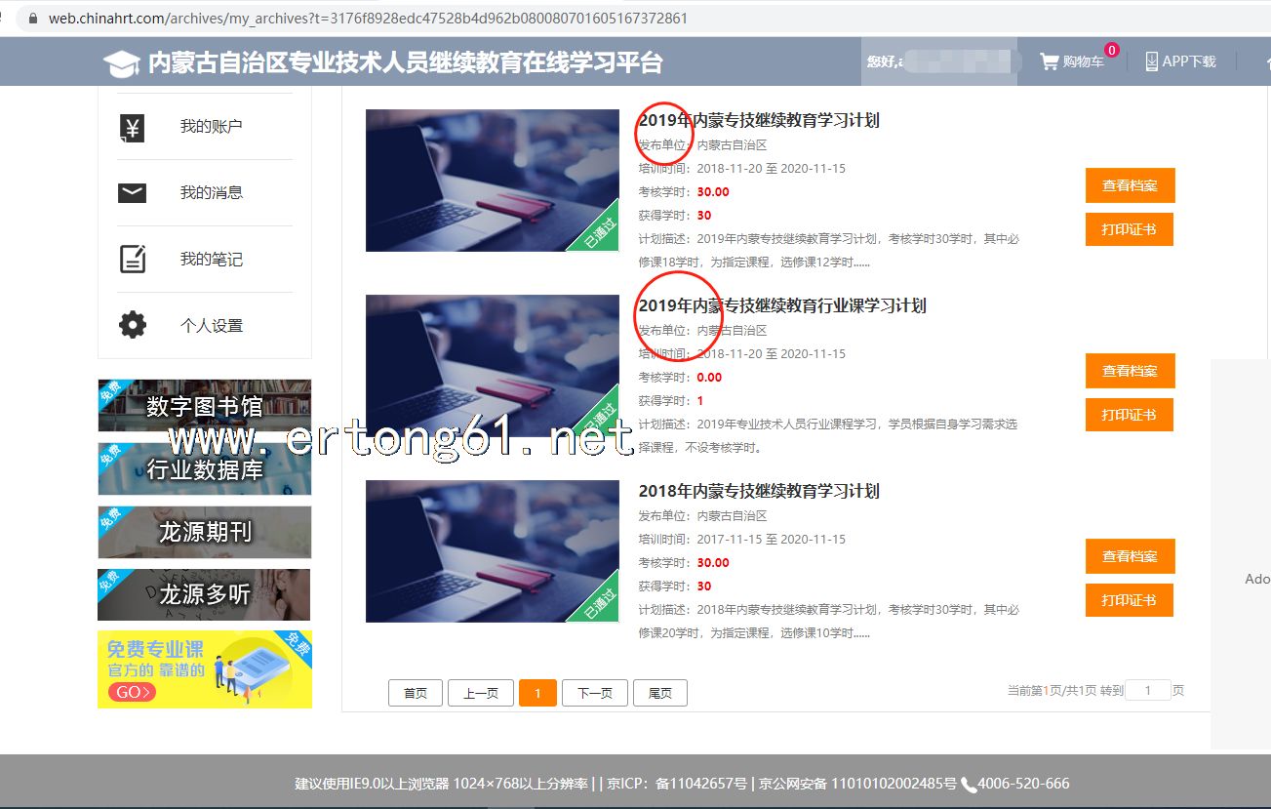Viewport: 1271px width, 809px height.
Task: Open 2019年内蒙专技继续教育行业课学习计划 title link
Action: pos(782,305)
